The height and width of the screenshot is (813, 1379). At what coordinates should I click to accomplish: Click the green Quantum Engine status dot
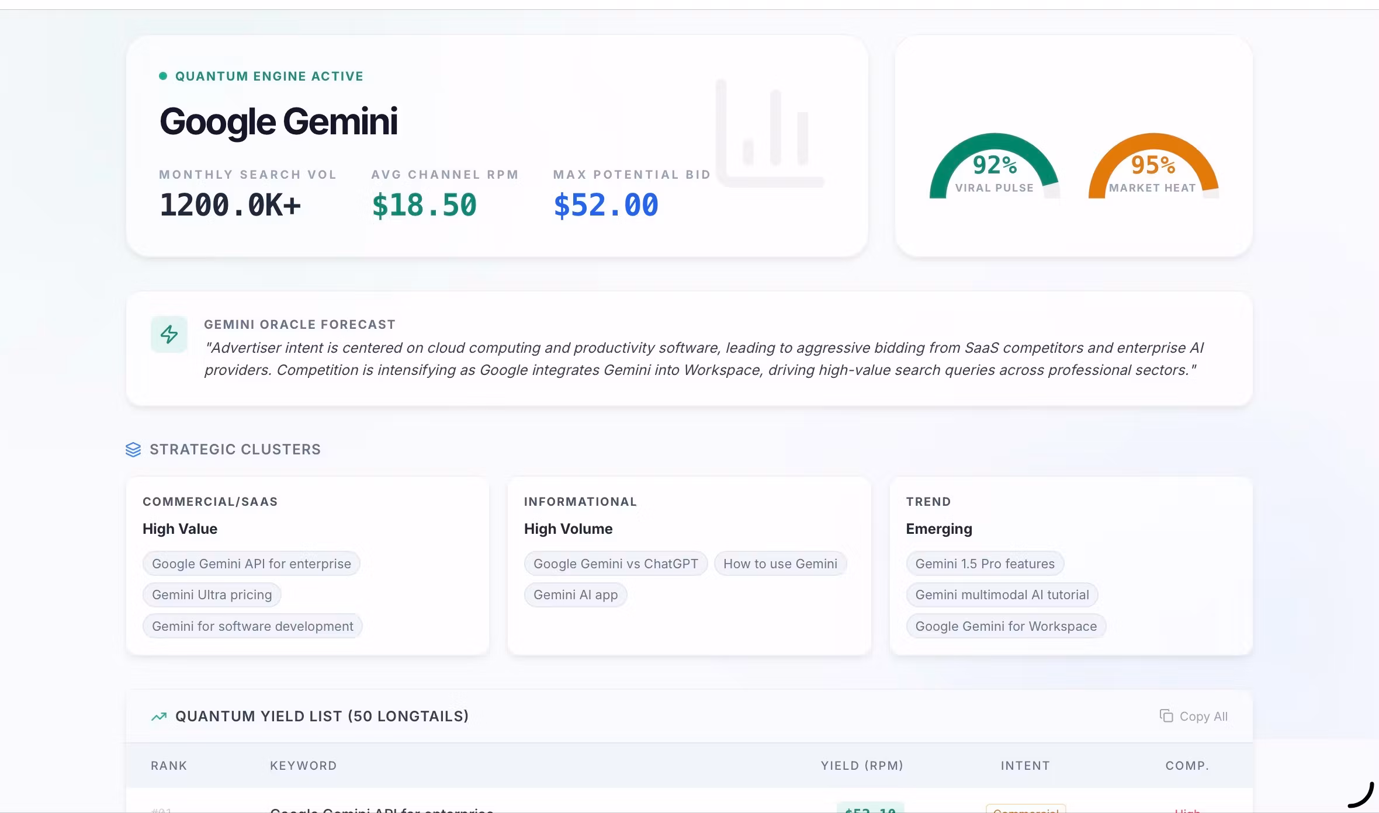coord(163,76)
